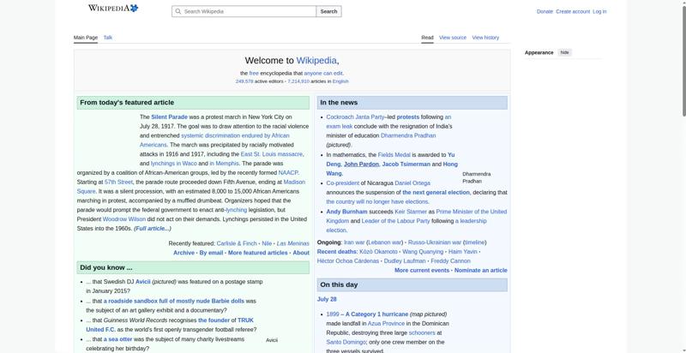Open the July 28 date link
Screen dimensions: 686x353
pos(327,299)
